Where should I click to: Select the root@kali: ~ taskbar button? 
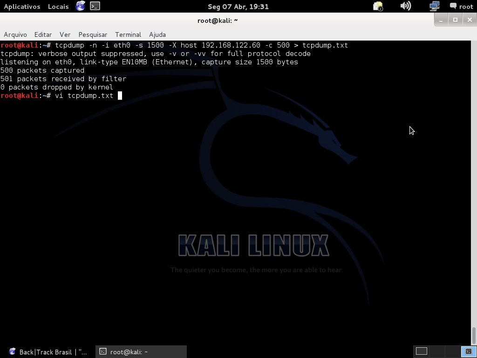(141, 352)
